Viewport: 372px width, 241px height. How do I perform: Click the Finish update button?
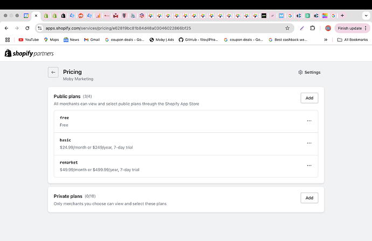[350, 28]
